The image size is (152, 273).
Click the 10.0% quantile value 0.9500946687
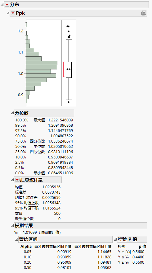pos(60,157)
